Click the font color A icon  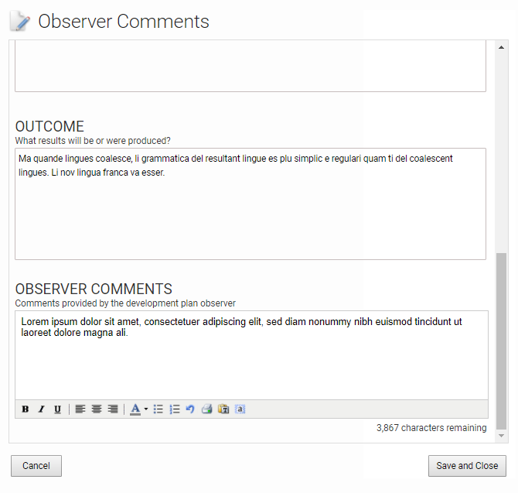click(x=135, y=409)
